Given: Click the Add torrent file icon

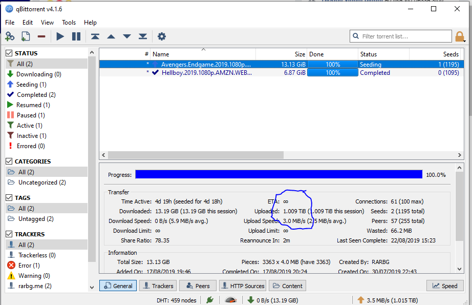Looking at the screenshot, I should coord(25,36).
